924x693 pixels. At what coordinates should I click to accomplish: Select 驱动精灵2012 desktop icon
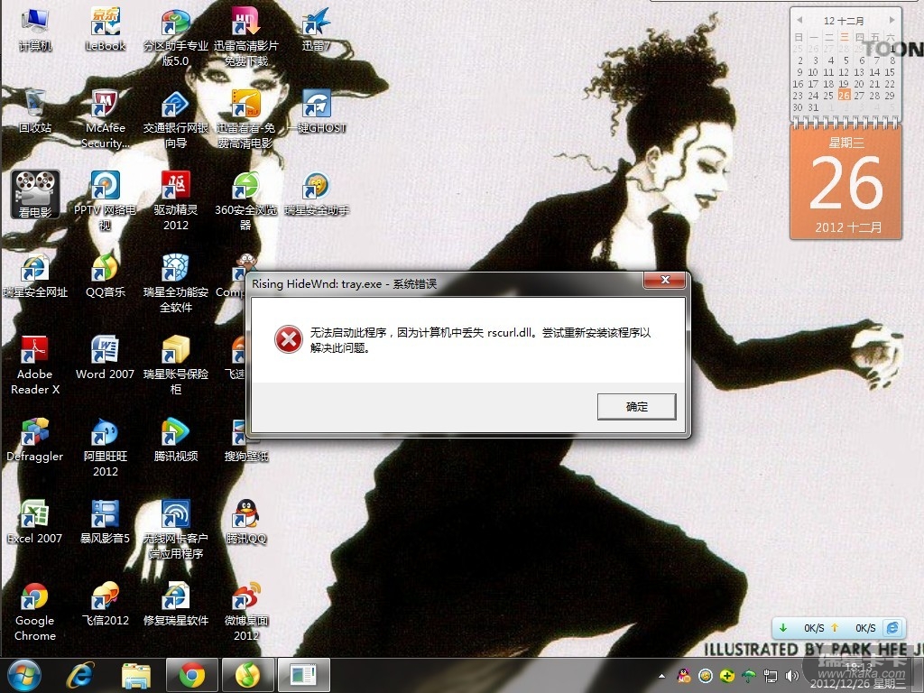[176, 201]
